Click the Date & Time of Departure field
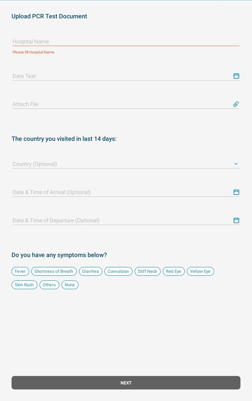Image resolution: width=252 pixels, height=401 pixels. pos(118,221)
